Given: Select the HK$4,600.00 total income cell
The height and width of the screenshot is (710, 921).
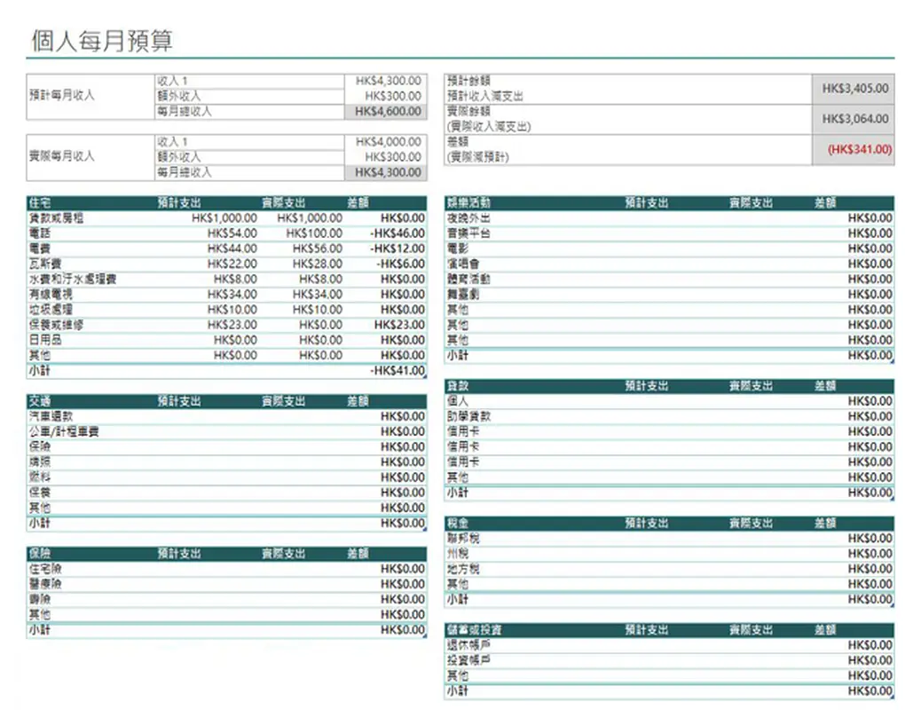Looking at the screenshot, I should [x=386, y=111].
